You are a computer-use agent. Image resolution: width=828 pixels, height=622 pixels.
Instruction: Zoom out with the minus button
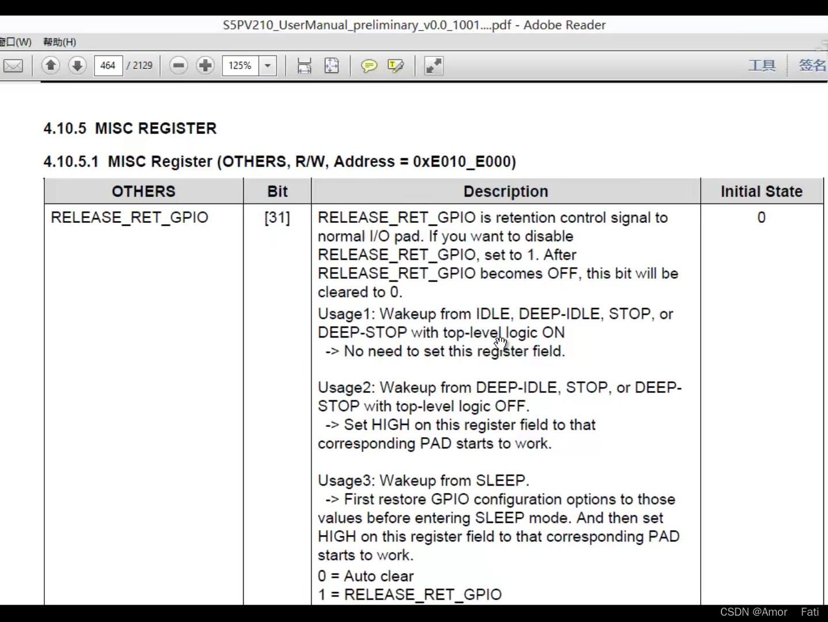[x=179, y=66]
